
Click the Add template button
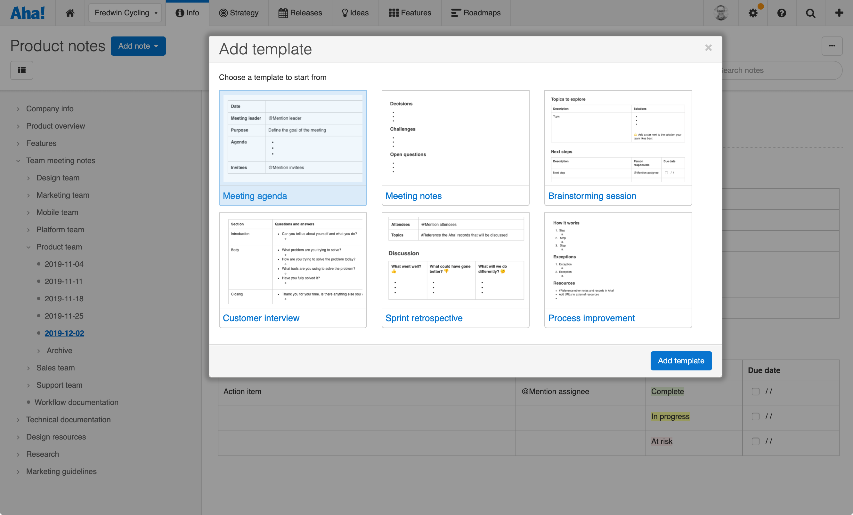tap(681, 360)
